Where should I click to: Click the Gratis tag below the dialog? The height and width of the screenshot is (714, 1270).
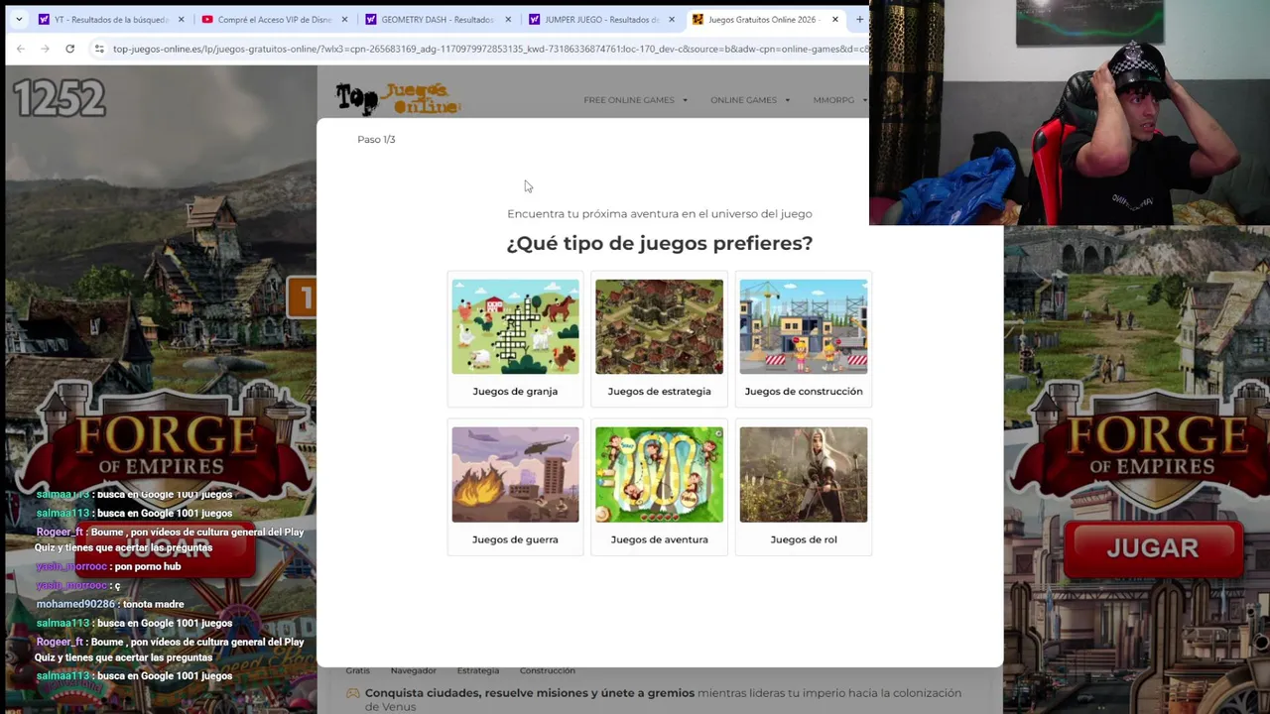pyautogui.click(x=357, y=670)
